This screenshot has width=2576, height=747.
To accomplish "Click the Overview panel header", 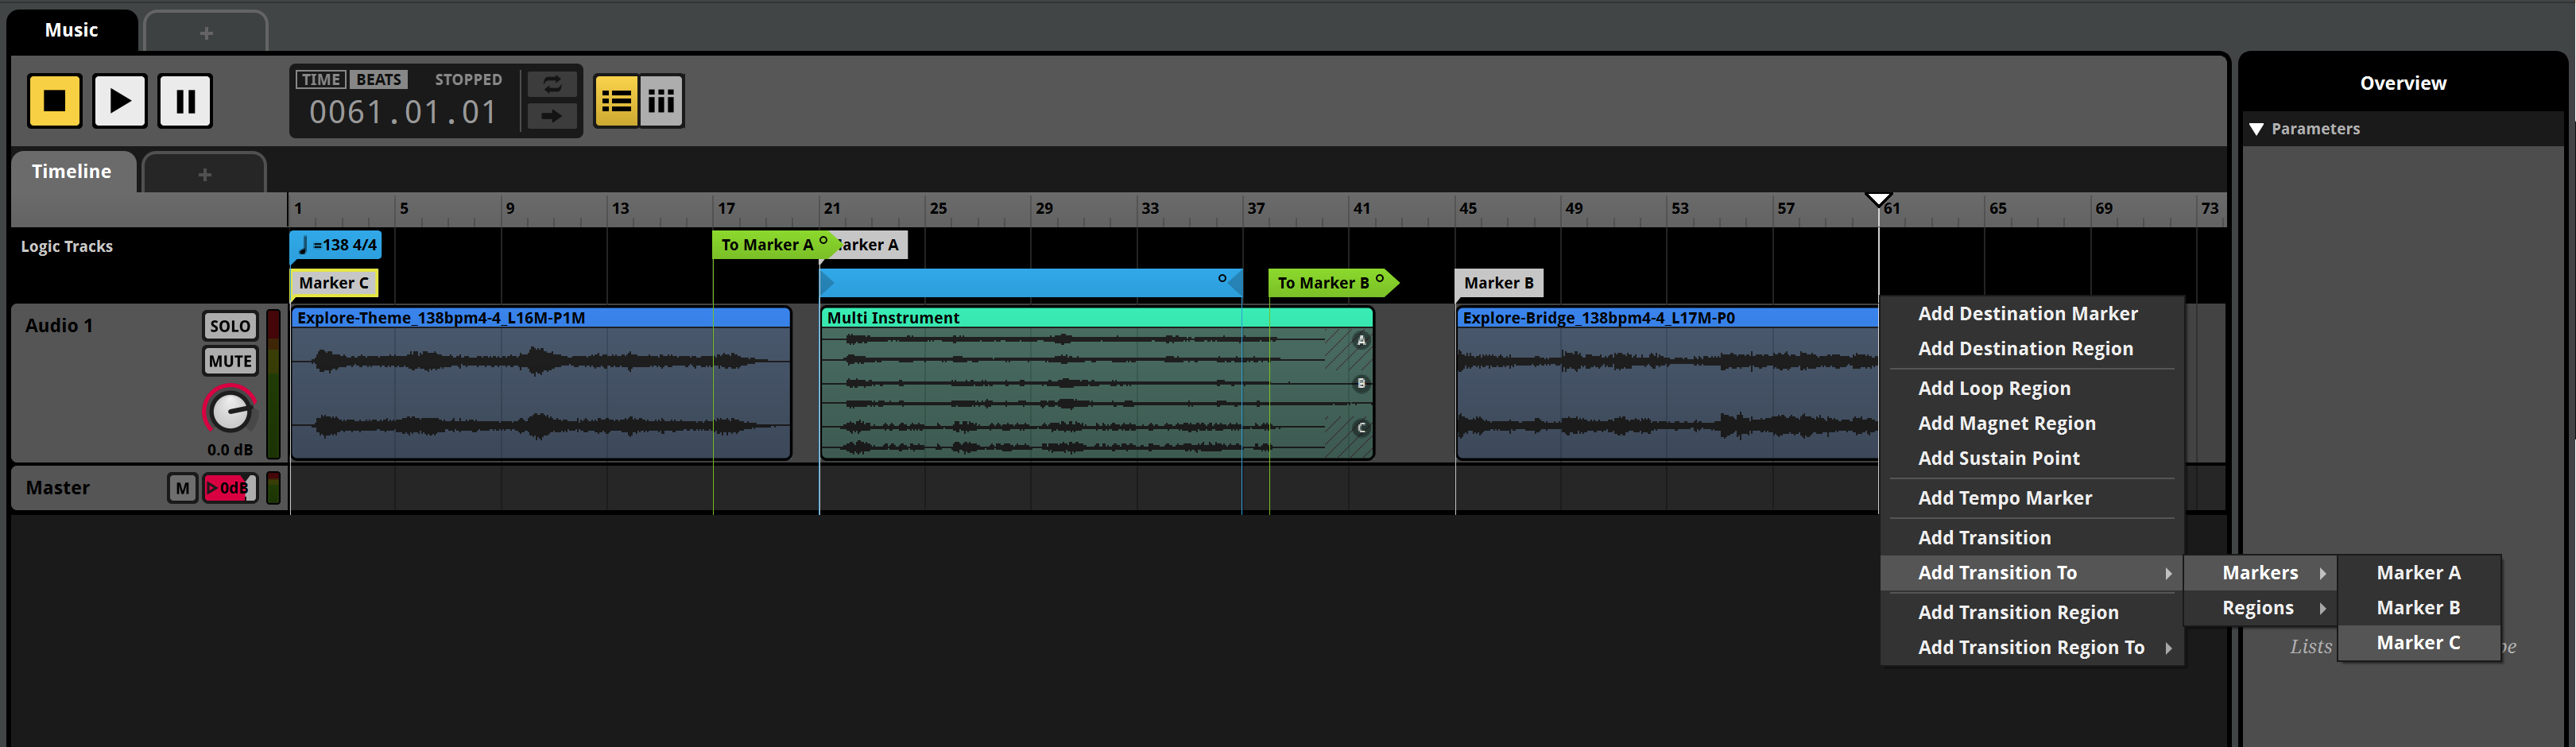I will (x=2403, y=83).
